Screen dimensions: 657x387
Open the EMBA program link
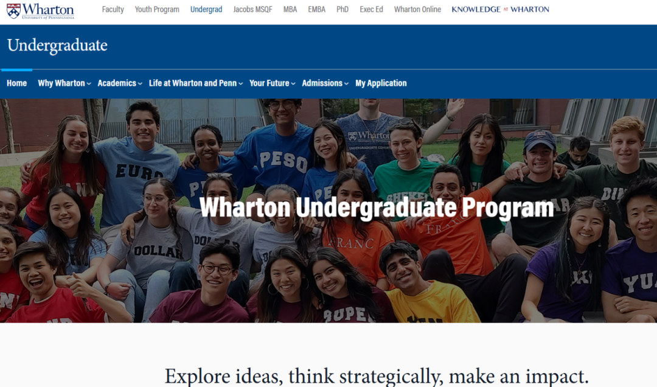click(x=316, y=9)
